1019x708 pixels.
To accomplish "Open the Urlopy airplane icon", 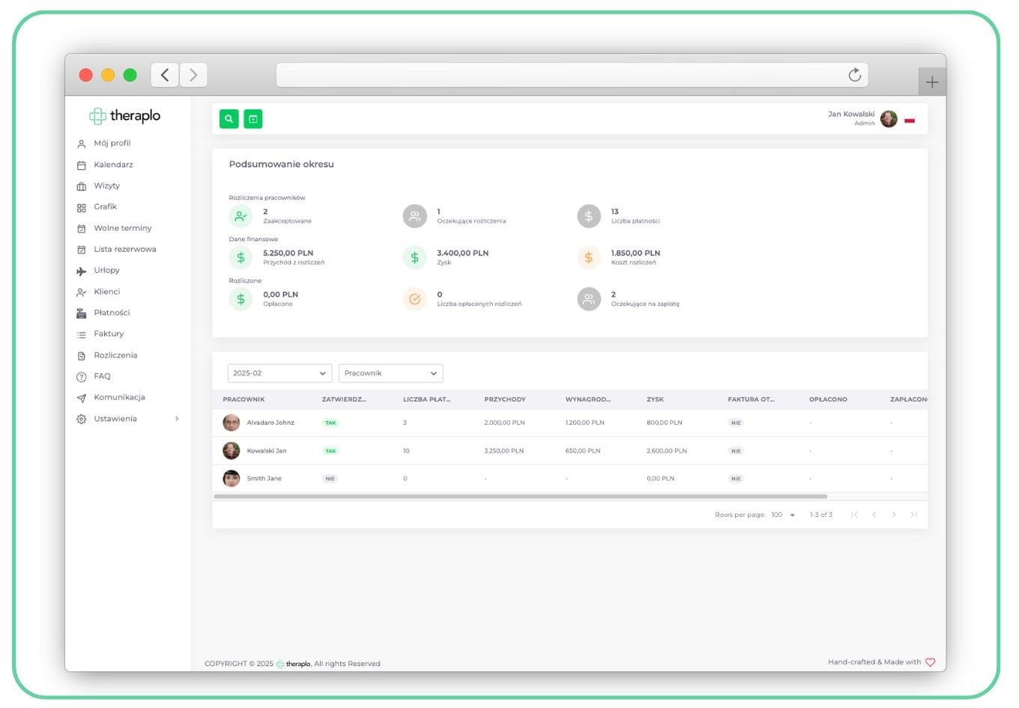I will coord(82,270).
